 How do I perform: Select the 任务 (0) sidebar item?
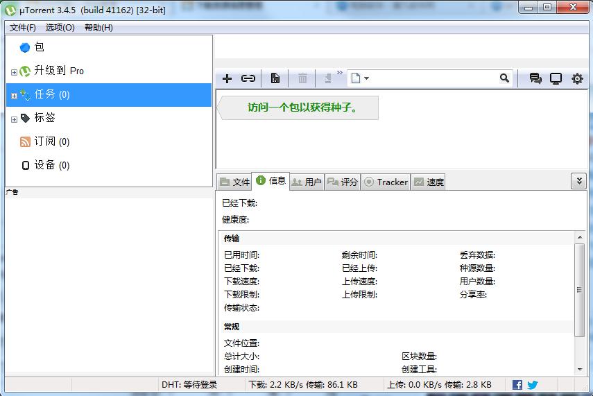point(109,94)
